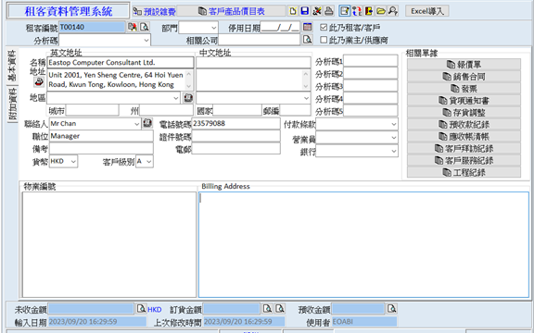Toggle 此乃業主/供應商 checkbox

[324, 40]
